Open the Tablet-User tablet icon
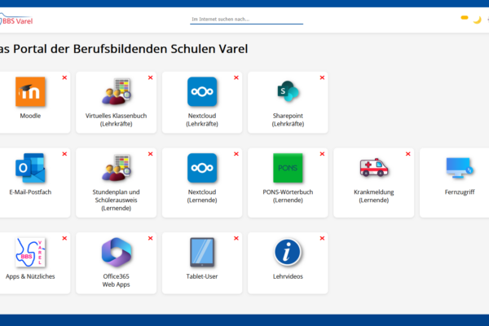Screen dimensions: 489x326 (x=202, y=253)
